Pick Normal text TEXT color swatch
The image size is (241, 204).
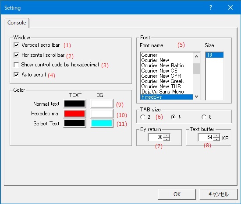[x=74, y=104]
